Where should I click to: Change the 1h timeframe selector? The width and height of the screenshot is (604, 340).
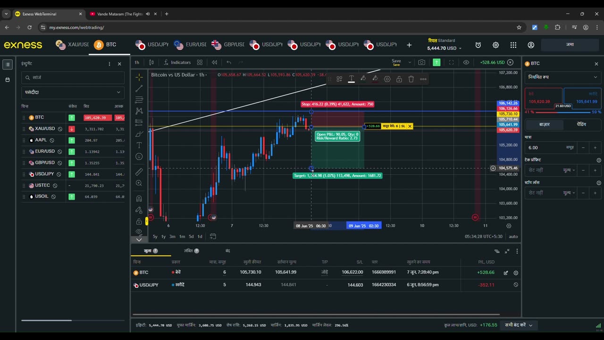click(137, 62)
